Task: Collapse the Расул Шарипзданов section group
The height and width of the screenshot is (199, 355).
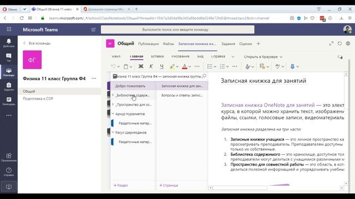Action: [x=113, y=132]
